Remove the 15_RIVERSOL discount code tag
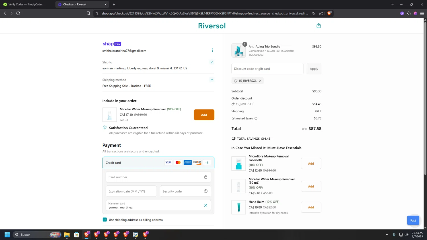This screenshot has width=427, height=240. coord(260,81)
